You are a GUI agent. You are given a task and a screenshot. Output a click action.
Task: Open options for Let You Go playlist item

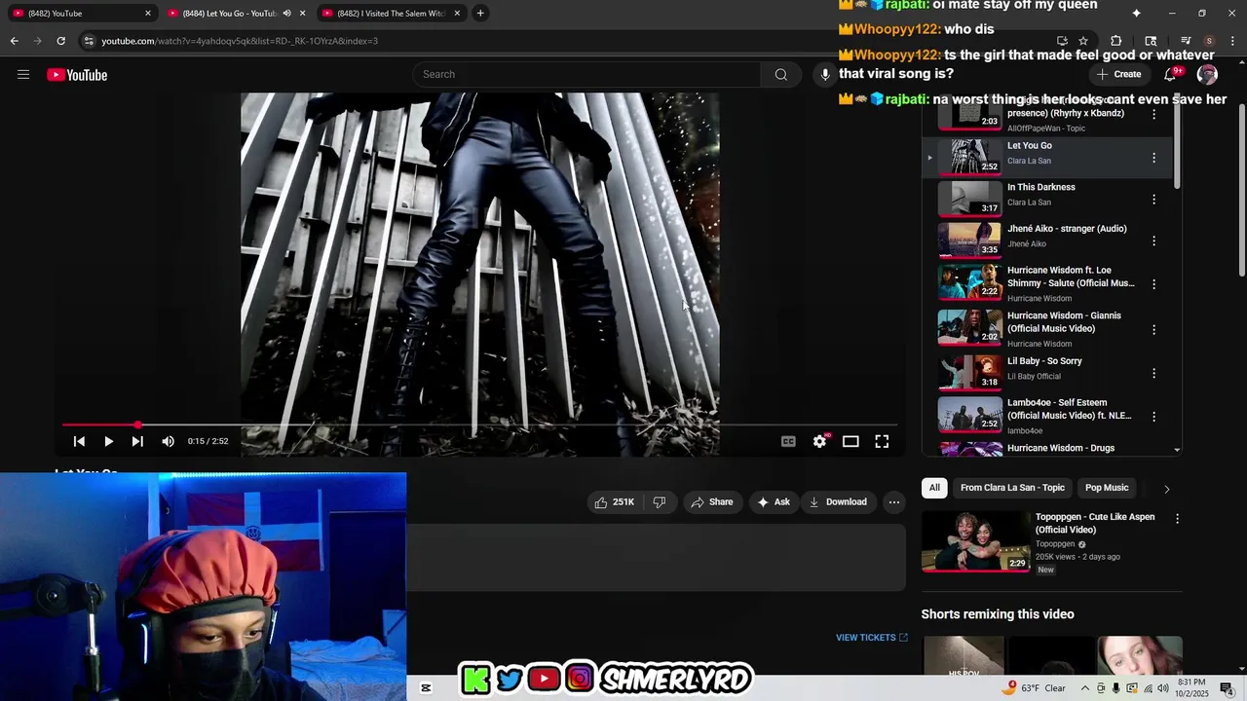coord(1154,158)
